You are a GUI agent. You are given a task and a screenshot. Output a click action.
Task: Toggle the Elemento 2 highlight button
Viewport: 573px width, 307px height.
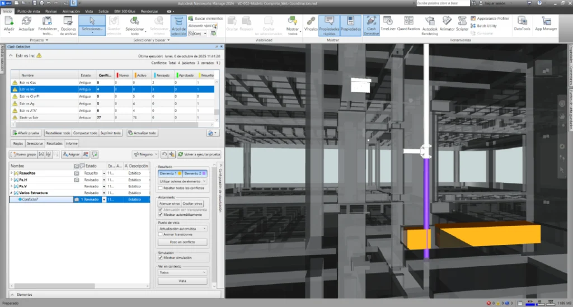[195, 173]
